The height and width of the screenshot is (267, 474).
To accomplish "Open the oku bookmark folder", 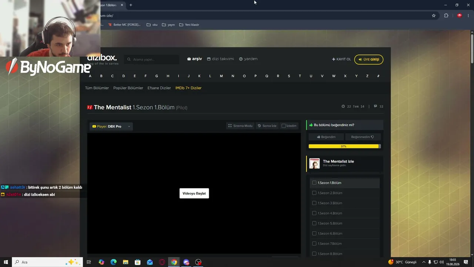I will coord(152,25).
